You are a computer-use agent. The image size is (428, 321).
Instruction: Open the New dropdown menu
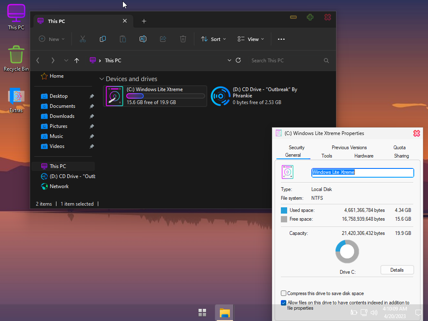click(52, 39)
